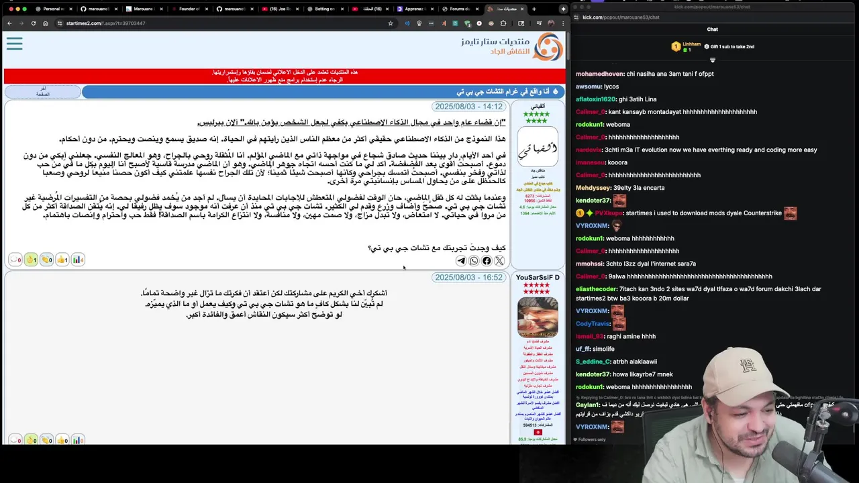Switch to the 'Forums du' tab
Image resolution: width=859 pixels, height=483 pixels.
[x=459, y=9]
